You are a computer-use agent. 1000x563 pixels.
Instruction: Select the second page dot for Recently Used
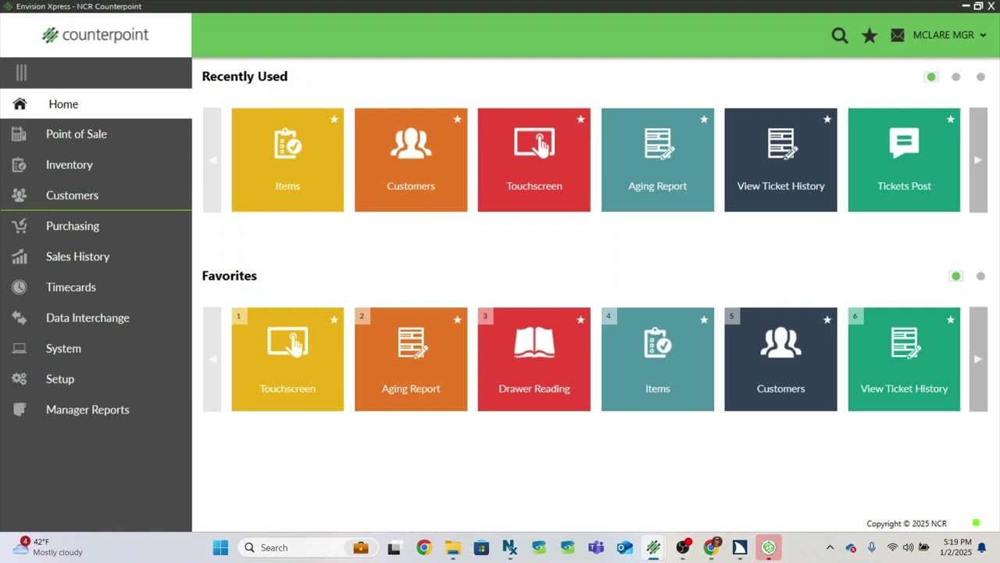(x=956, y=77)
